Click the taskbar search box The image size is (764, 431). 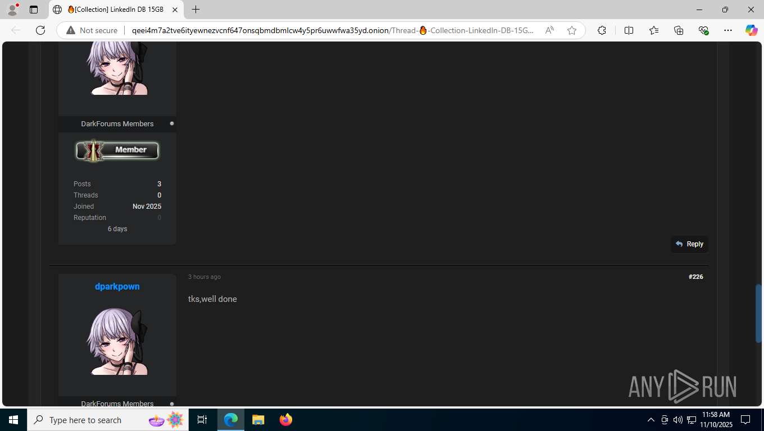click(x=108, y=420)
